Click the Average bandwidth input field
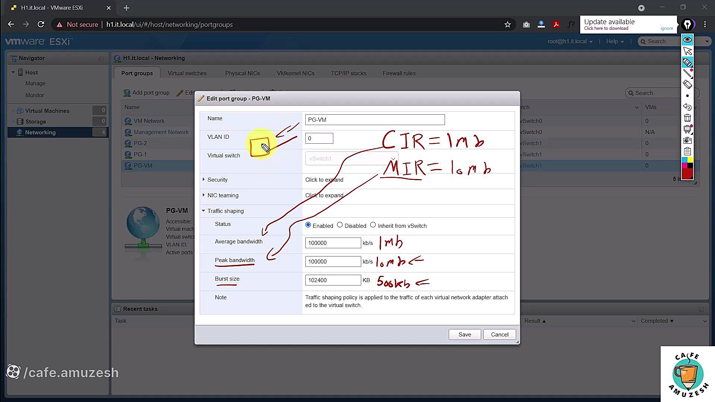This screenshot has height=402, width=715. click(x=333, y=243)
